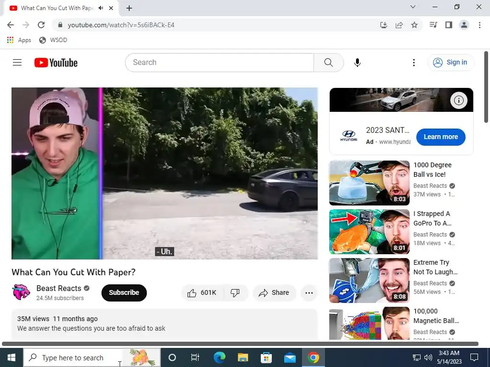Open the 1000 Degree Ball vs Ice thumbnail
This screenshot has width=490, height=367.
coord(369,183)
